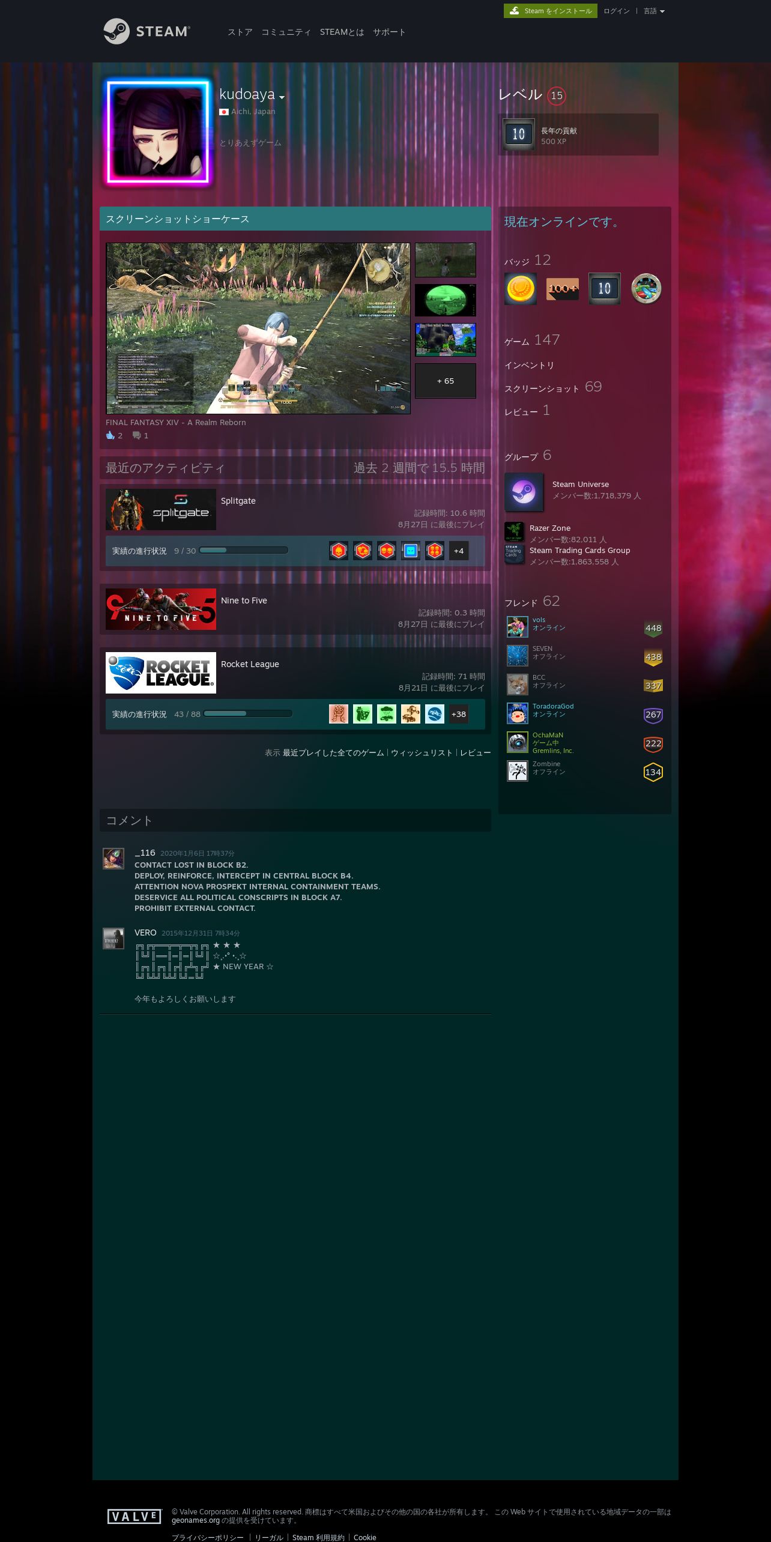Select the 100+ games badge icon
This screenshot has width=771, height=1542.
tap(563, 289)
